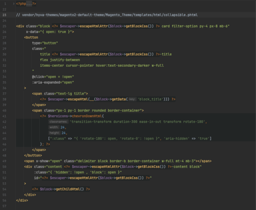Click the x-show="open" attribute
This screenshot has height=210, width=256.
49,161
